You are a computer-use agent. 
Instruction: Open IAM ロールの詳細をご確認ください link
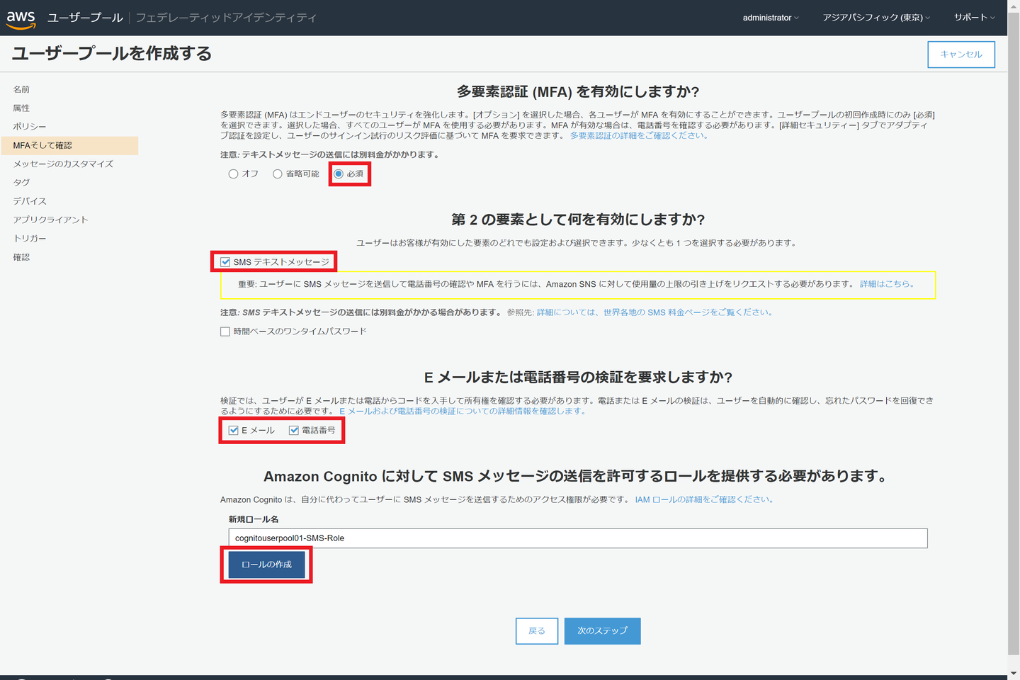pos(704,499)
